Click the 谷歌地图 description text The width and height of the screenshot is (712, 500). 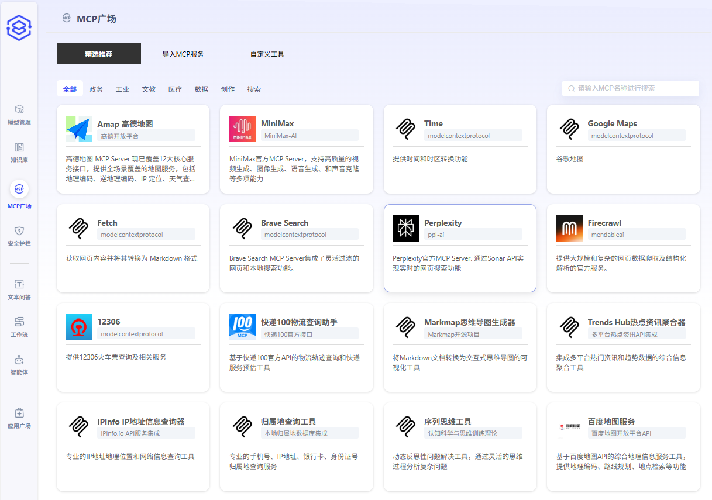coord(570,159)
